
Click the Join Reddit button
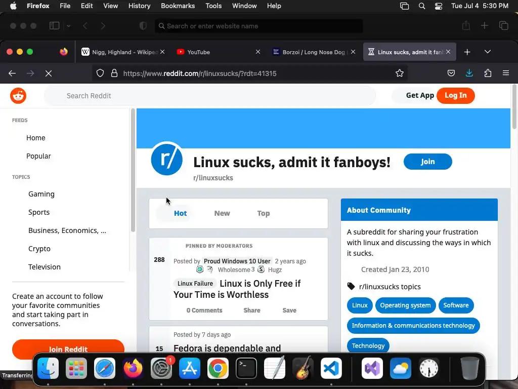pyautogui.click(x=68, y=349)
